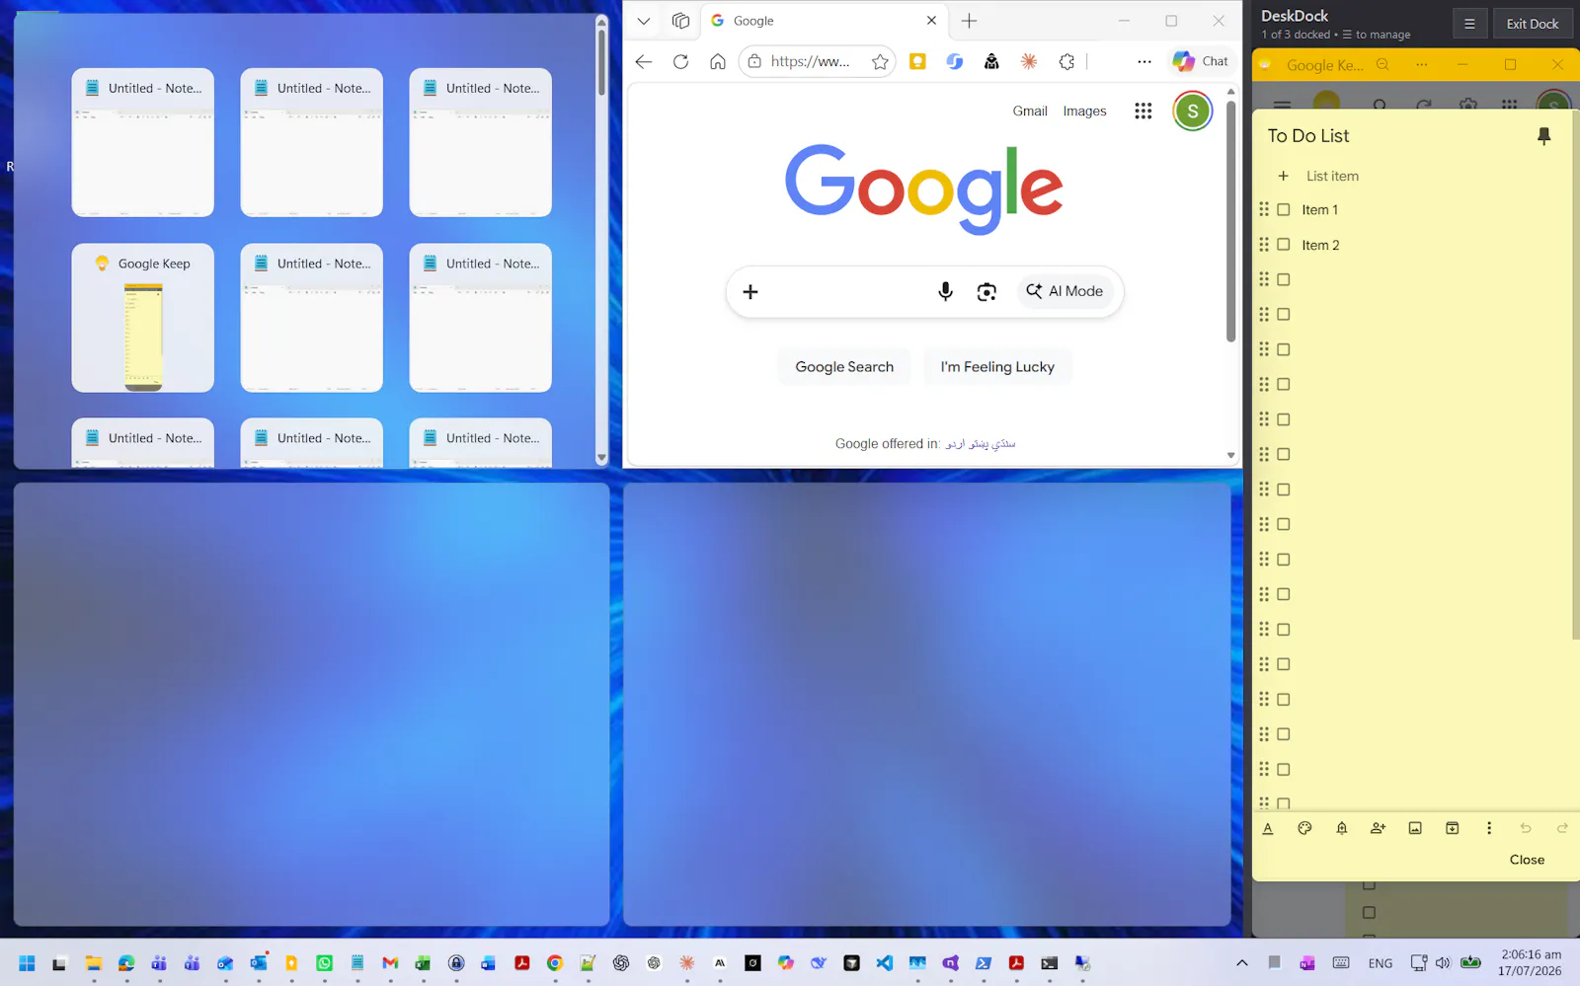Refresh the Google page in Edge
The height and width of the screenshot is (986, 1580).
pyautogui.click(x=680, y=61)
